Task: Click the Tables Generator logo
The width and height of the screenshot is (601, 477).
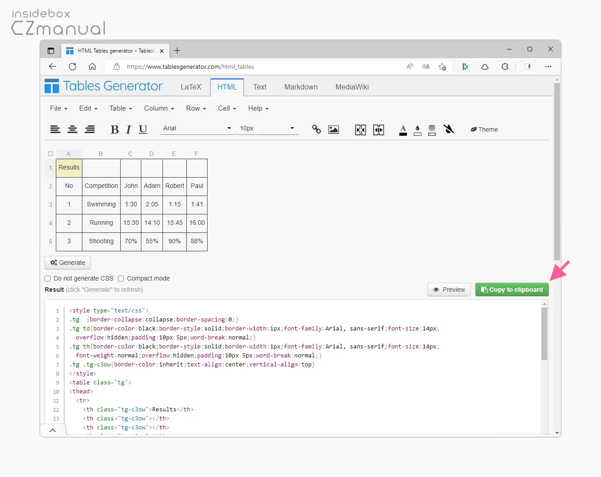Action: pyautogui.click(x=104, y=86)
